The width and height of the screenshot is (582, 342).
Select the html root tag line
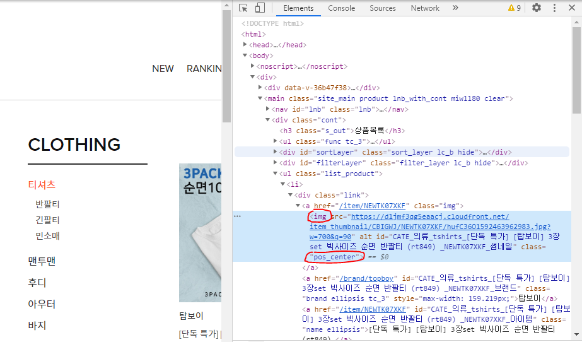point(253,34)
